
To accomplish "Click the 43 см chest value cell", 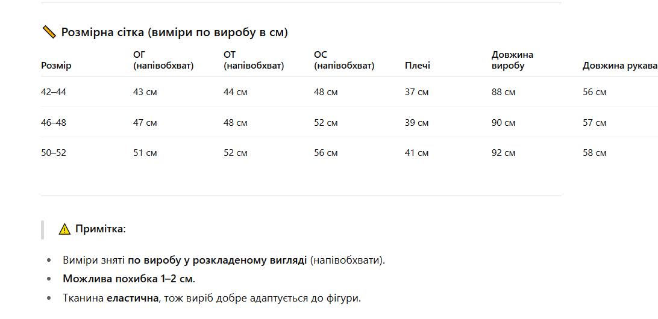I will pyautogui.click(x=145, y=92).
